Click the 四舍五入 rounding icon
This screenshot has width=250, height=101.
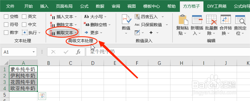click(137, 17)
